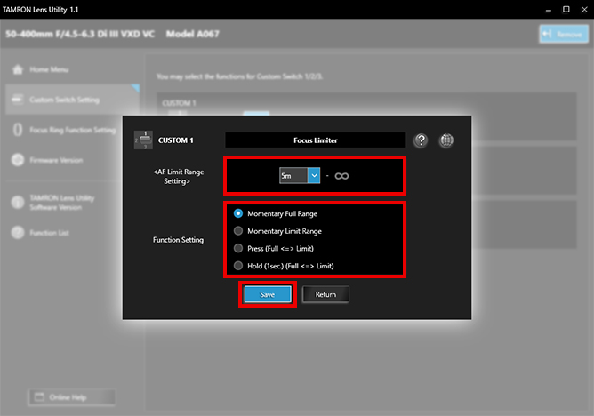Click the Firmware Version round icon
594x416 pixels.
point(18,160)
